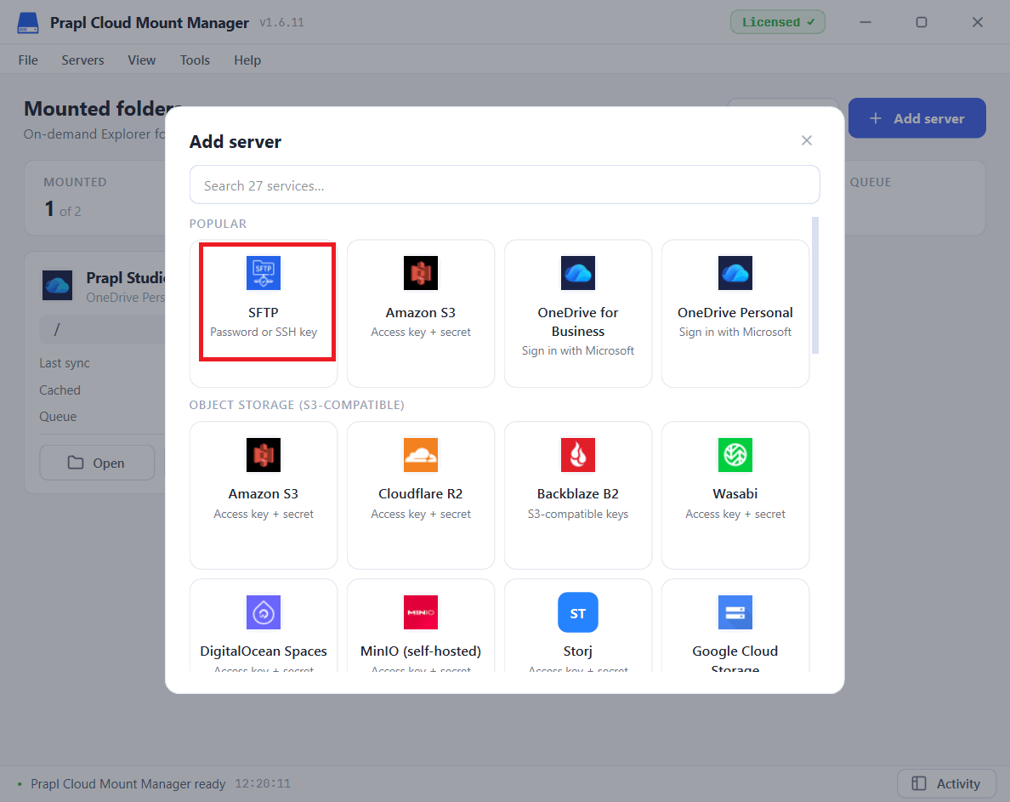Image resolution: width=1010 pixels, height=802 pixels.
Task: Click 'Last sync' label in mount card
Action: point(65,362)
